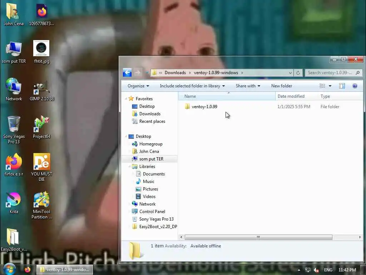Open Recent places in Favorites
Screen dimensions: 366x275
(152, 121)
